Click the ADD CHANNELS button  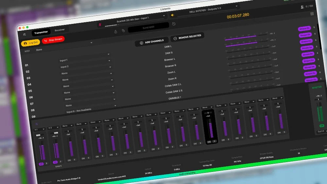point(152,42)
